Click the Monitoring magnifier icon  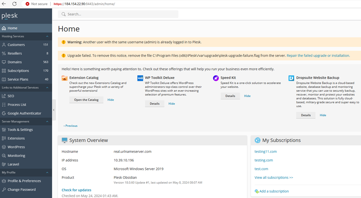[4, 156]
